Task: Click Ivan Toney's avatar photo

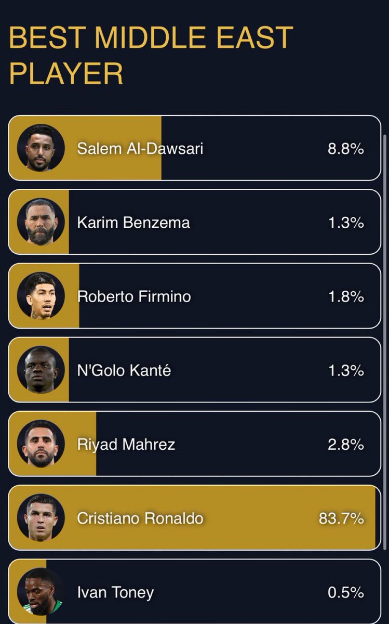Action: tap(41, 591)
